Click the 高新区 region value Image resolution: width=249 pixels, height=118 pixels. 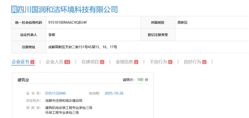(183, 23)
